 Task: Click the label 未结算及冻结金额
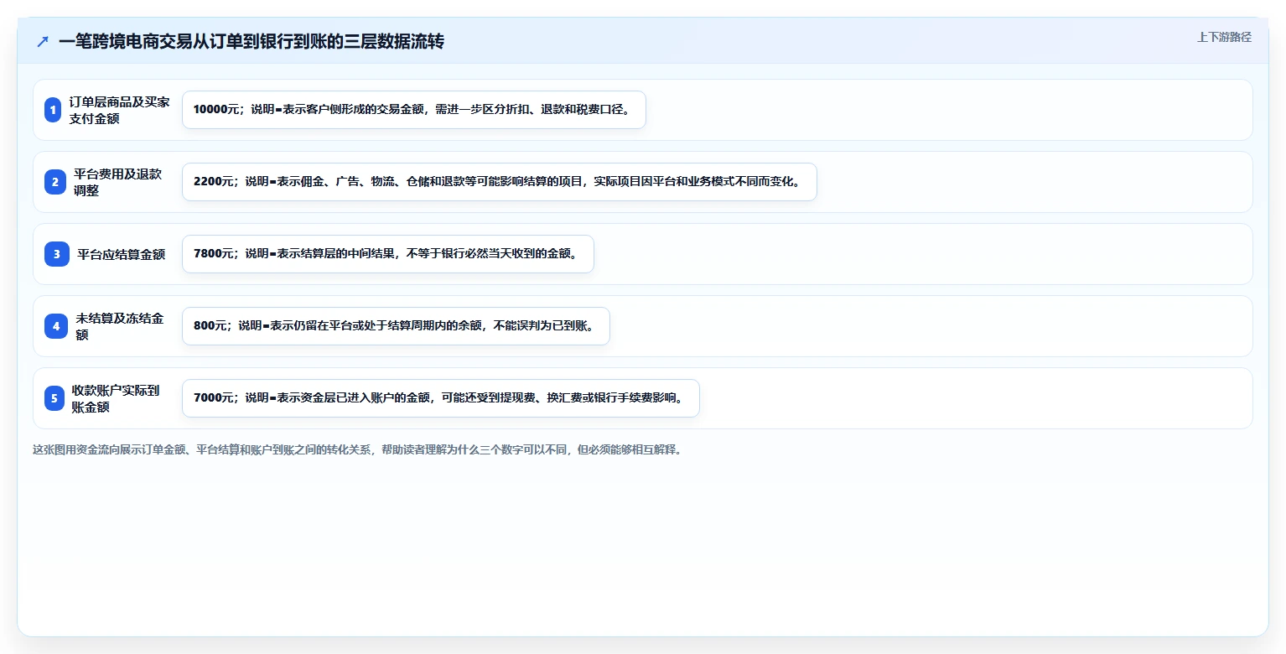(120, 326)
